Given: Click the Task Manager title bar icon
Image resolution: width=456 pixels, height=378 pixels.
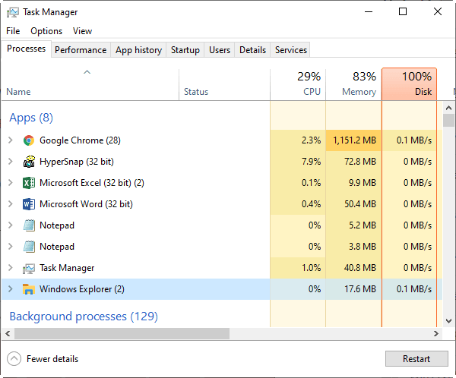Looking at the screenshot, I should [13, 12].
